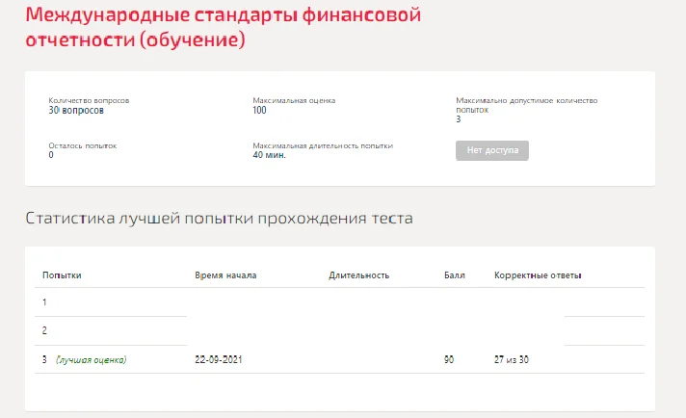
Task: Click the maximum grade value 100
Action: coord(259,110)
